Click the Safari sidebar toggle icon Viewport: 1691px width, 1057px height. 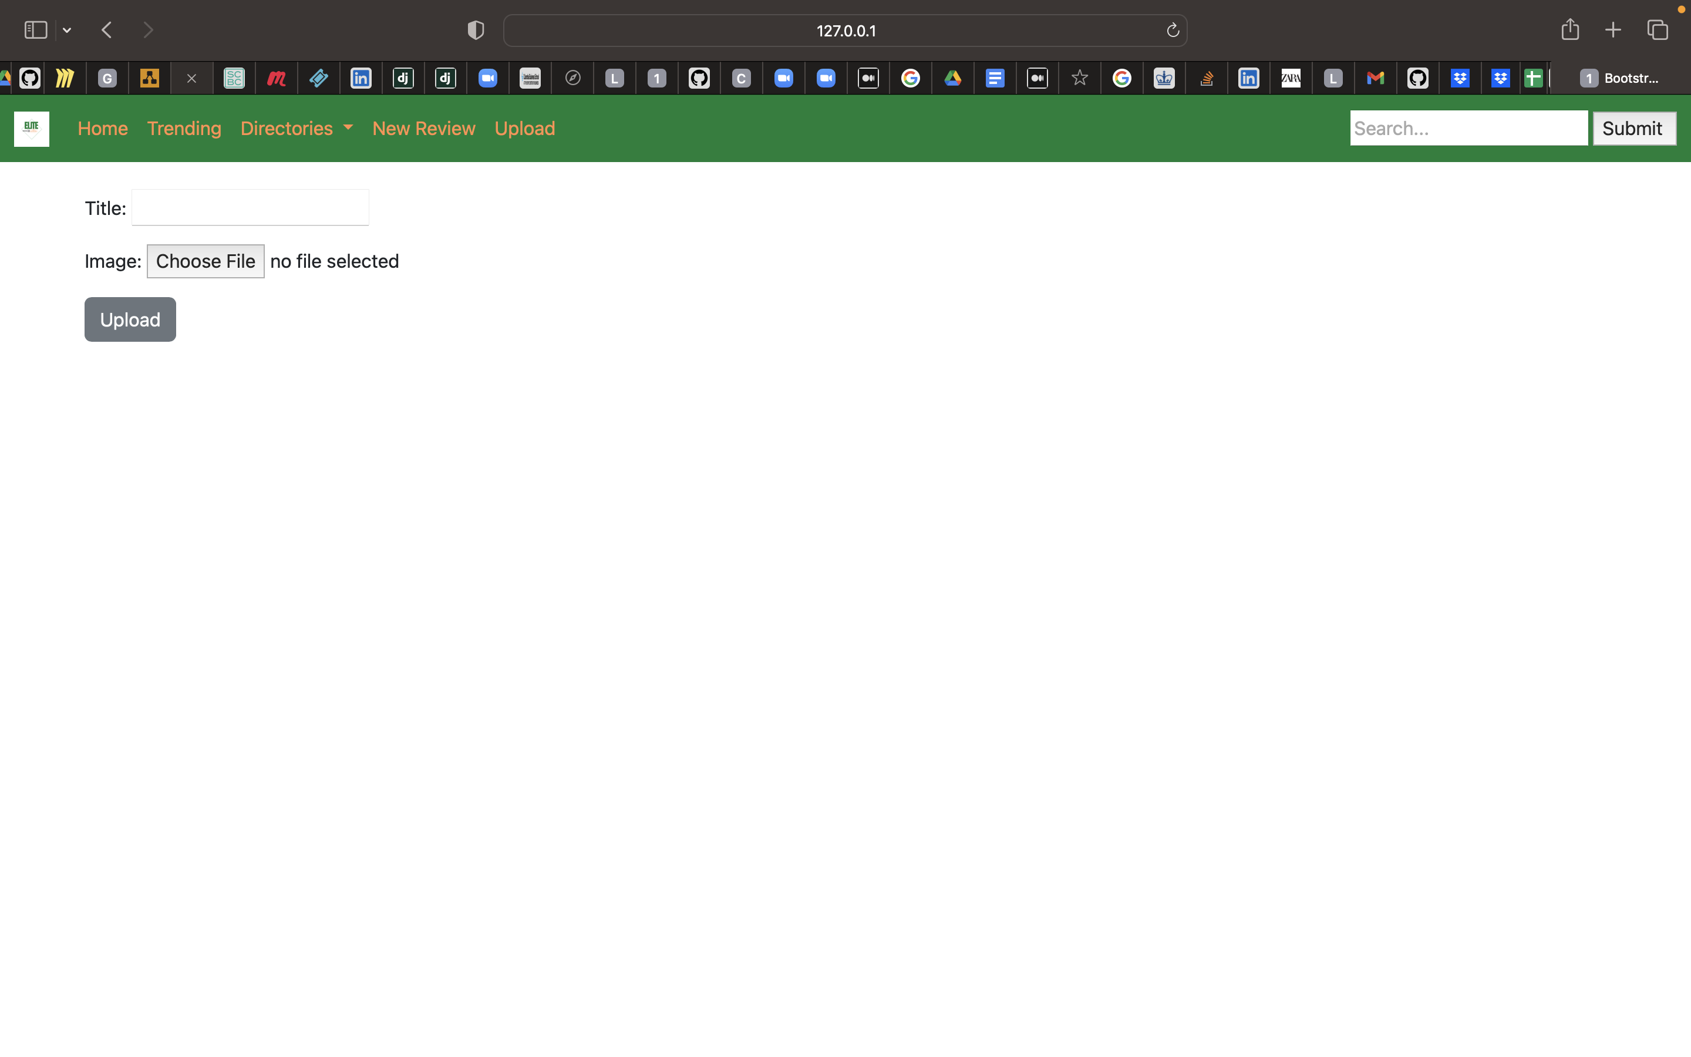point(36,30)
